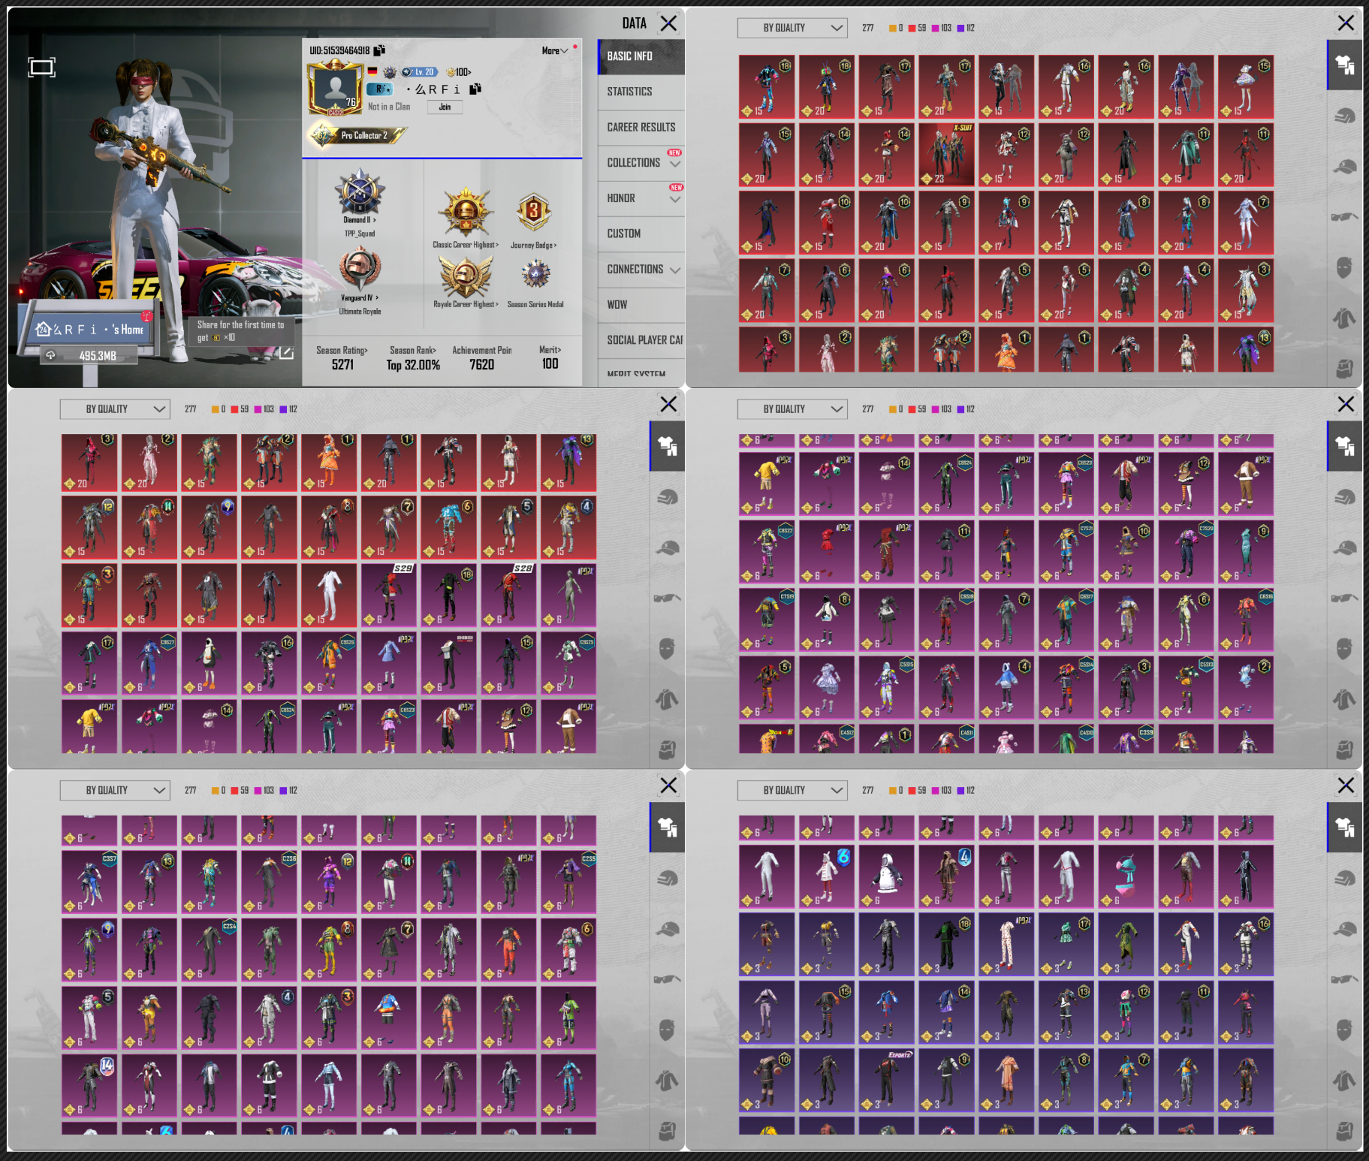Expand the Honor section
1369x1161 pixels.
(x=641, y=198)
